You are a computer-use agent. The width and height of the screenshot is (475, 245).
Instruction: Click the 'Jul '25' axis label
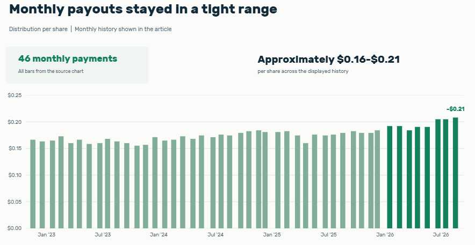tap(329, 235)
